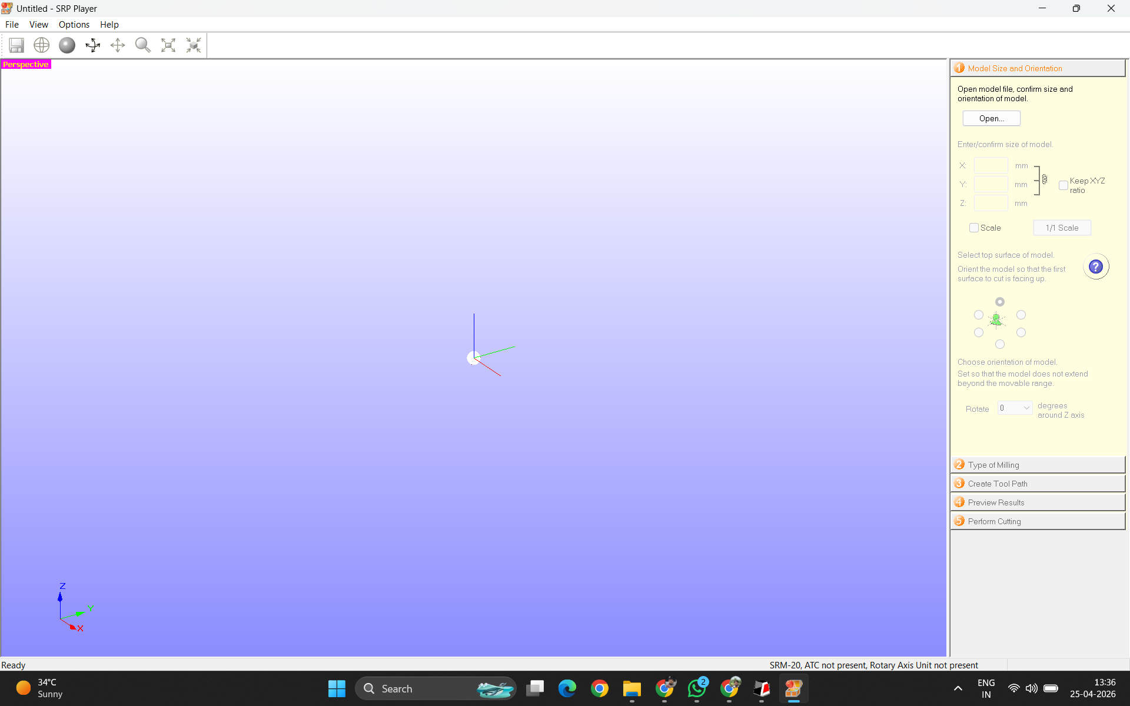
Task: Activate the rotate view tool
Action: pyautogui.click(x=92, y=45)
